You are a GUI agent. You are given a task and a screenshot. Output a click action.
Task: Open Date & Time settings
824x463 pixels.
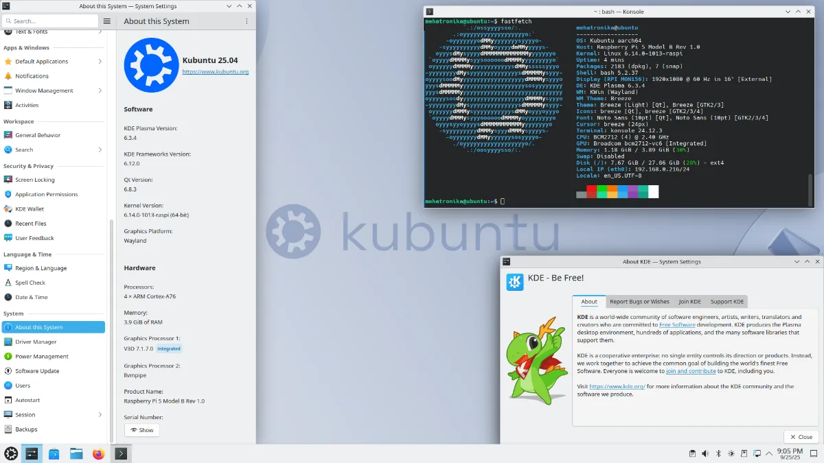[x=54, y=297]
